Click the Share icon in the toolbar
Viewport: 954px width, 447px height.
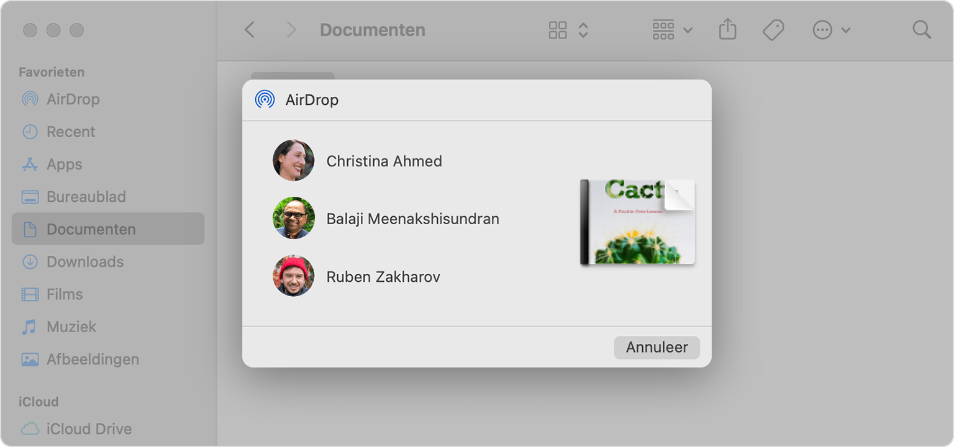(727, 29)
